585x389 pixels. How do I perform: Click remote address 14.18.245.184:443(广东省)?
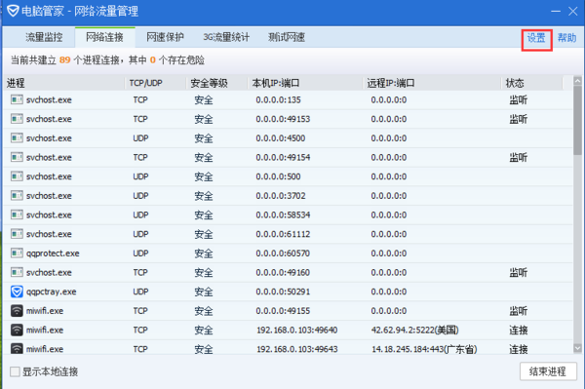(424, 349)
